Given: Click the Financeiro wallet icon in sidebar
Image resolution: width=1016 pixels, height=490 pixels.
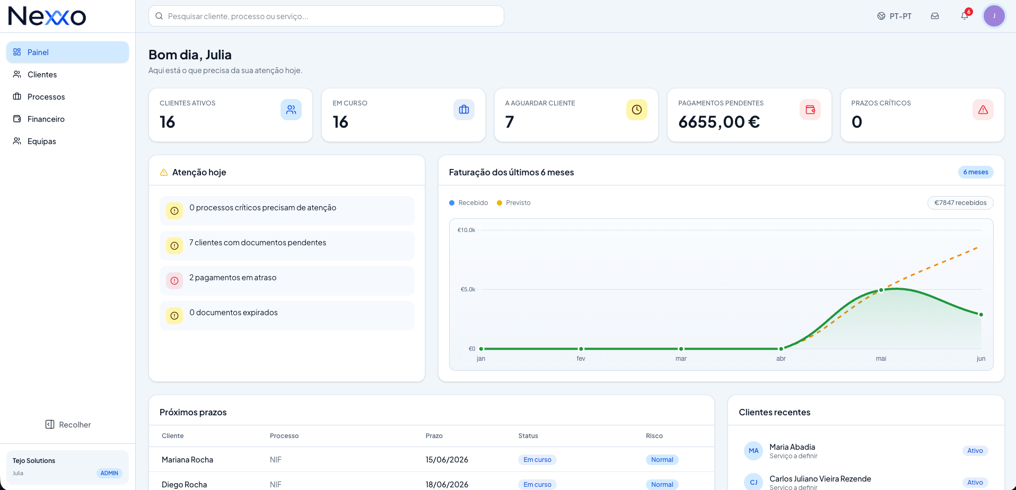Looking at the screenshot, I should pos(17,119).
